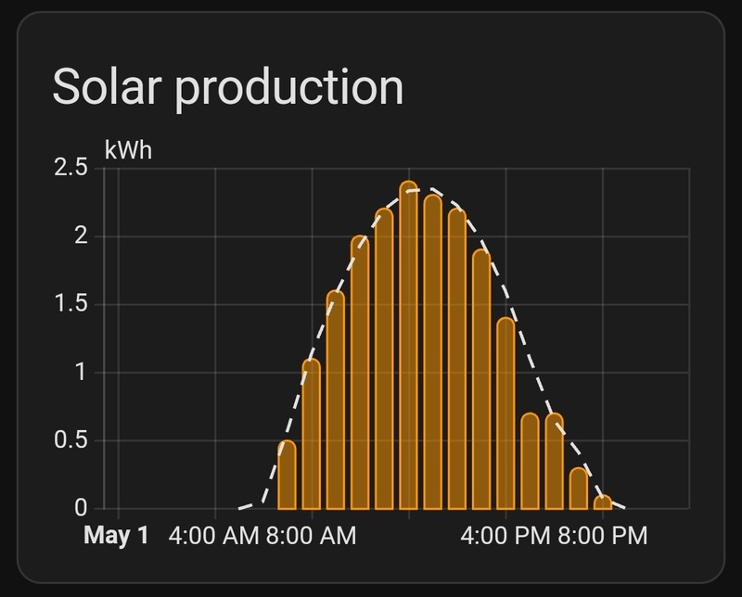Click the 1.5 y-axis label
This screenshot has height=597, width=742.
point(71,304)
